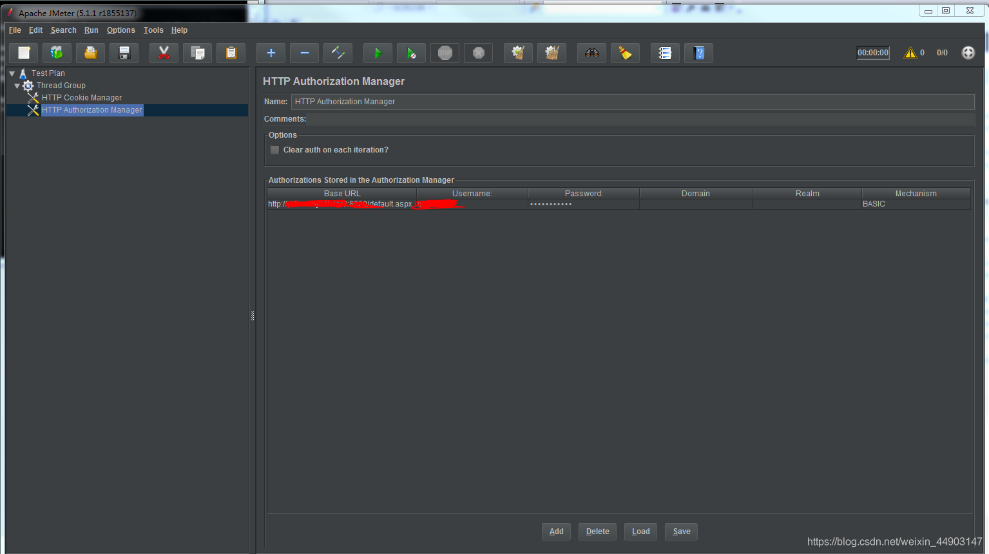
Task: Save test plan with floppy disk icon
Action: [x=124, y=53]
